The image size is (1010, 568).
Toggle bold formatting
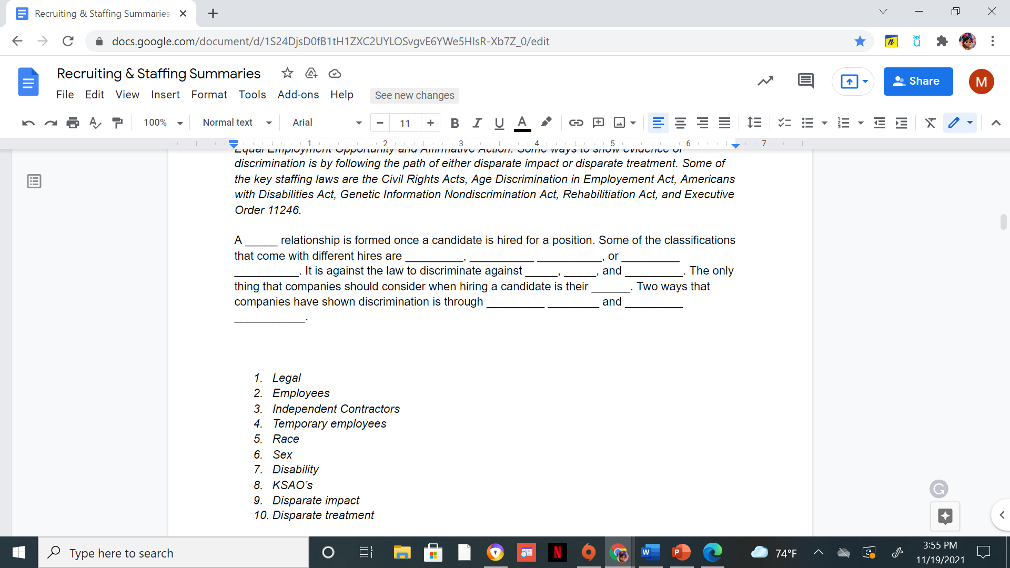[455, 123]
